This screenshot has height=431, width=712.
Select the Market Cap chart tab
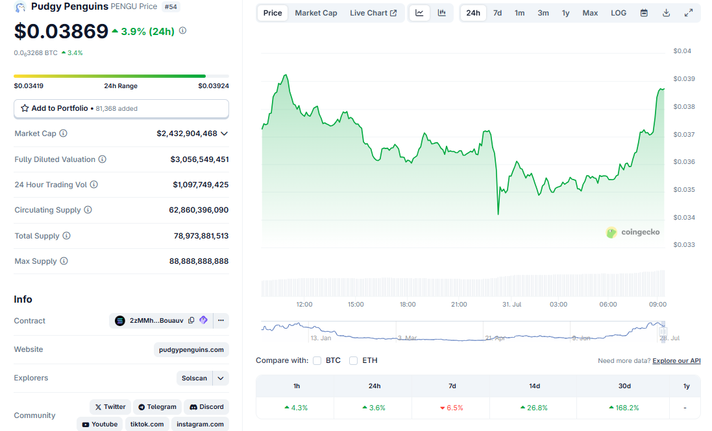316,13
